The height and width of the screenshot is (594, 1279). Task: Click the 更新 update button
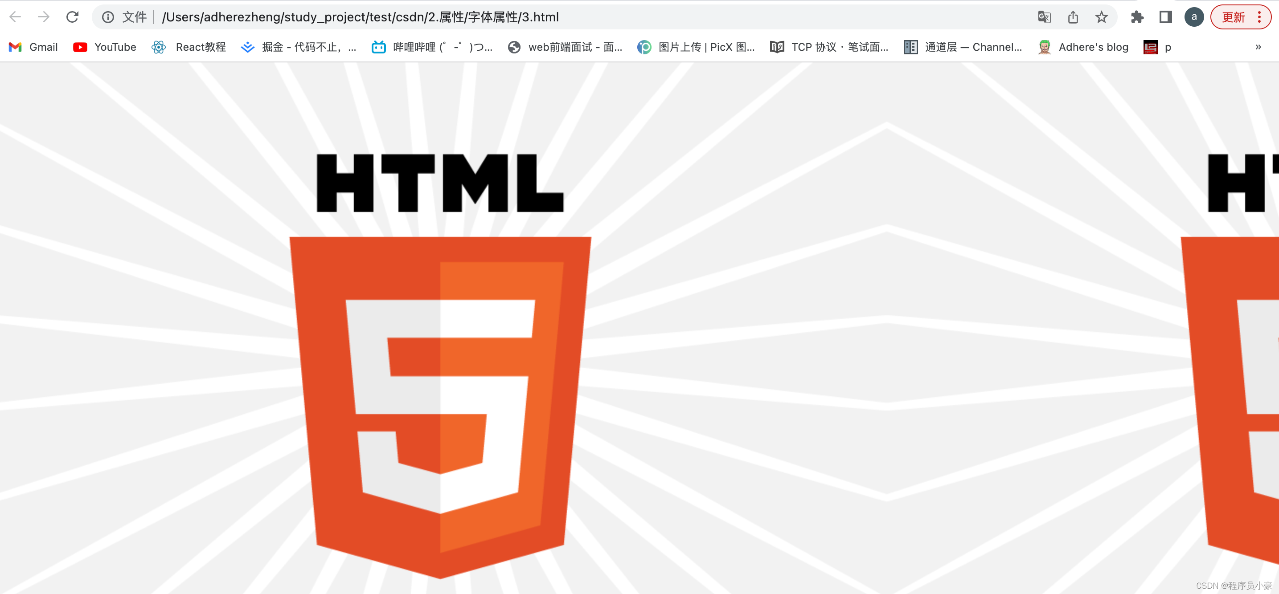[1233, 17]
